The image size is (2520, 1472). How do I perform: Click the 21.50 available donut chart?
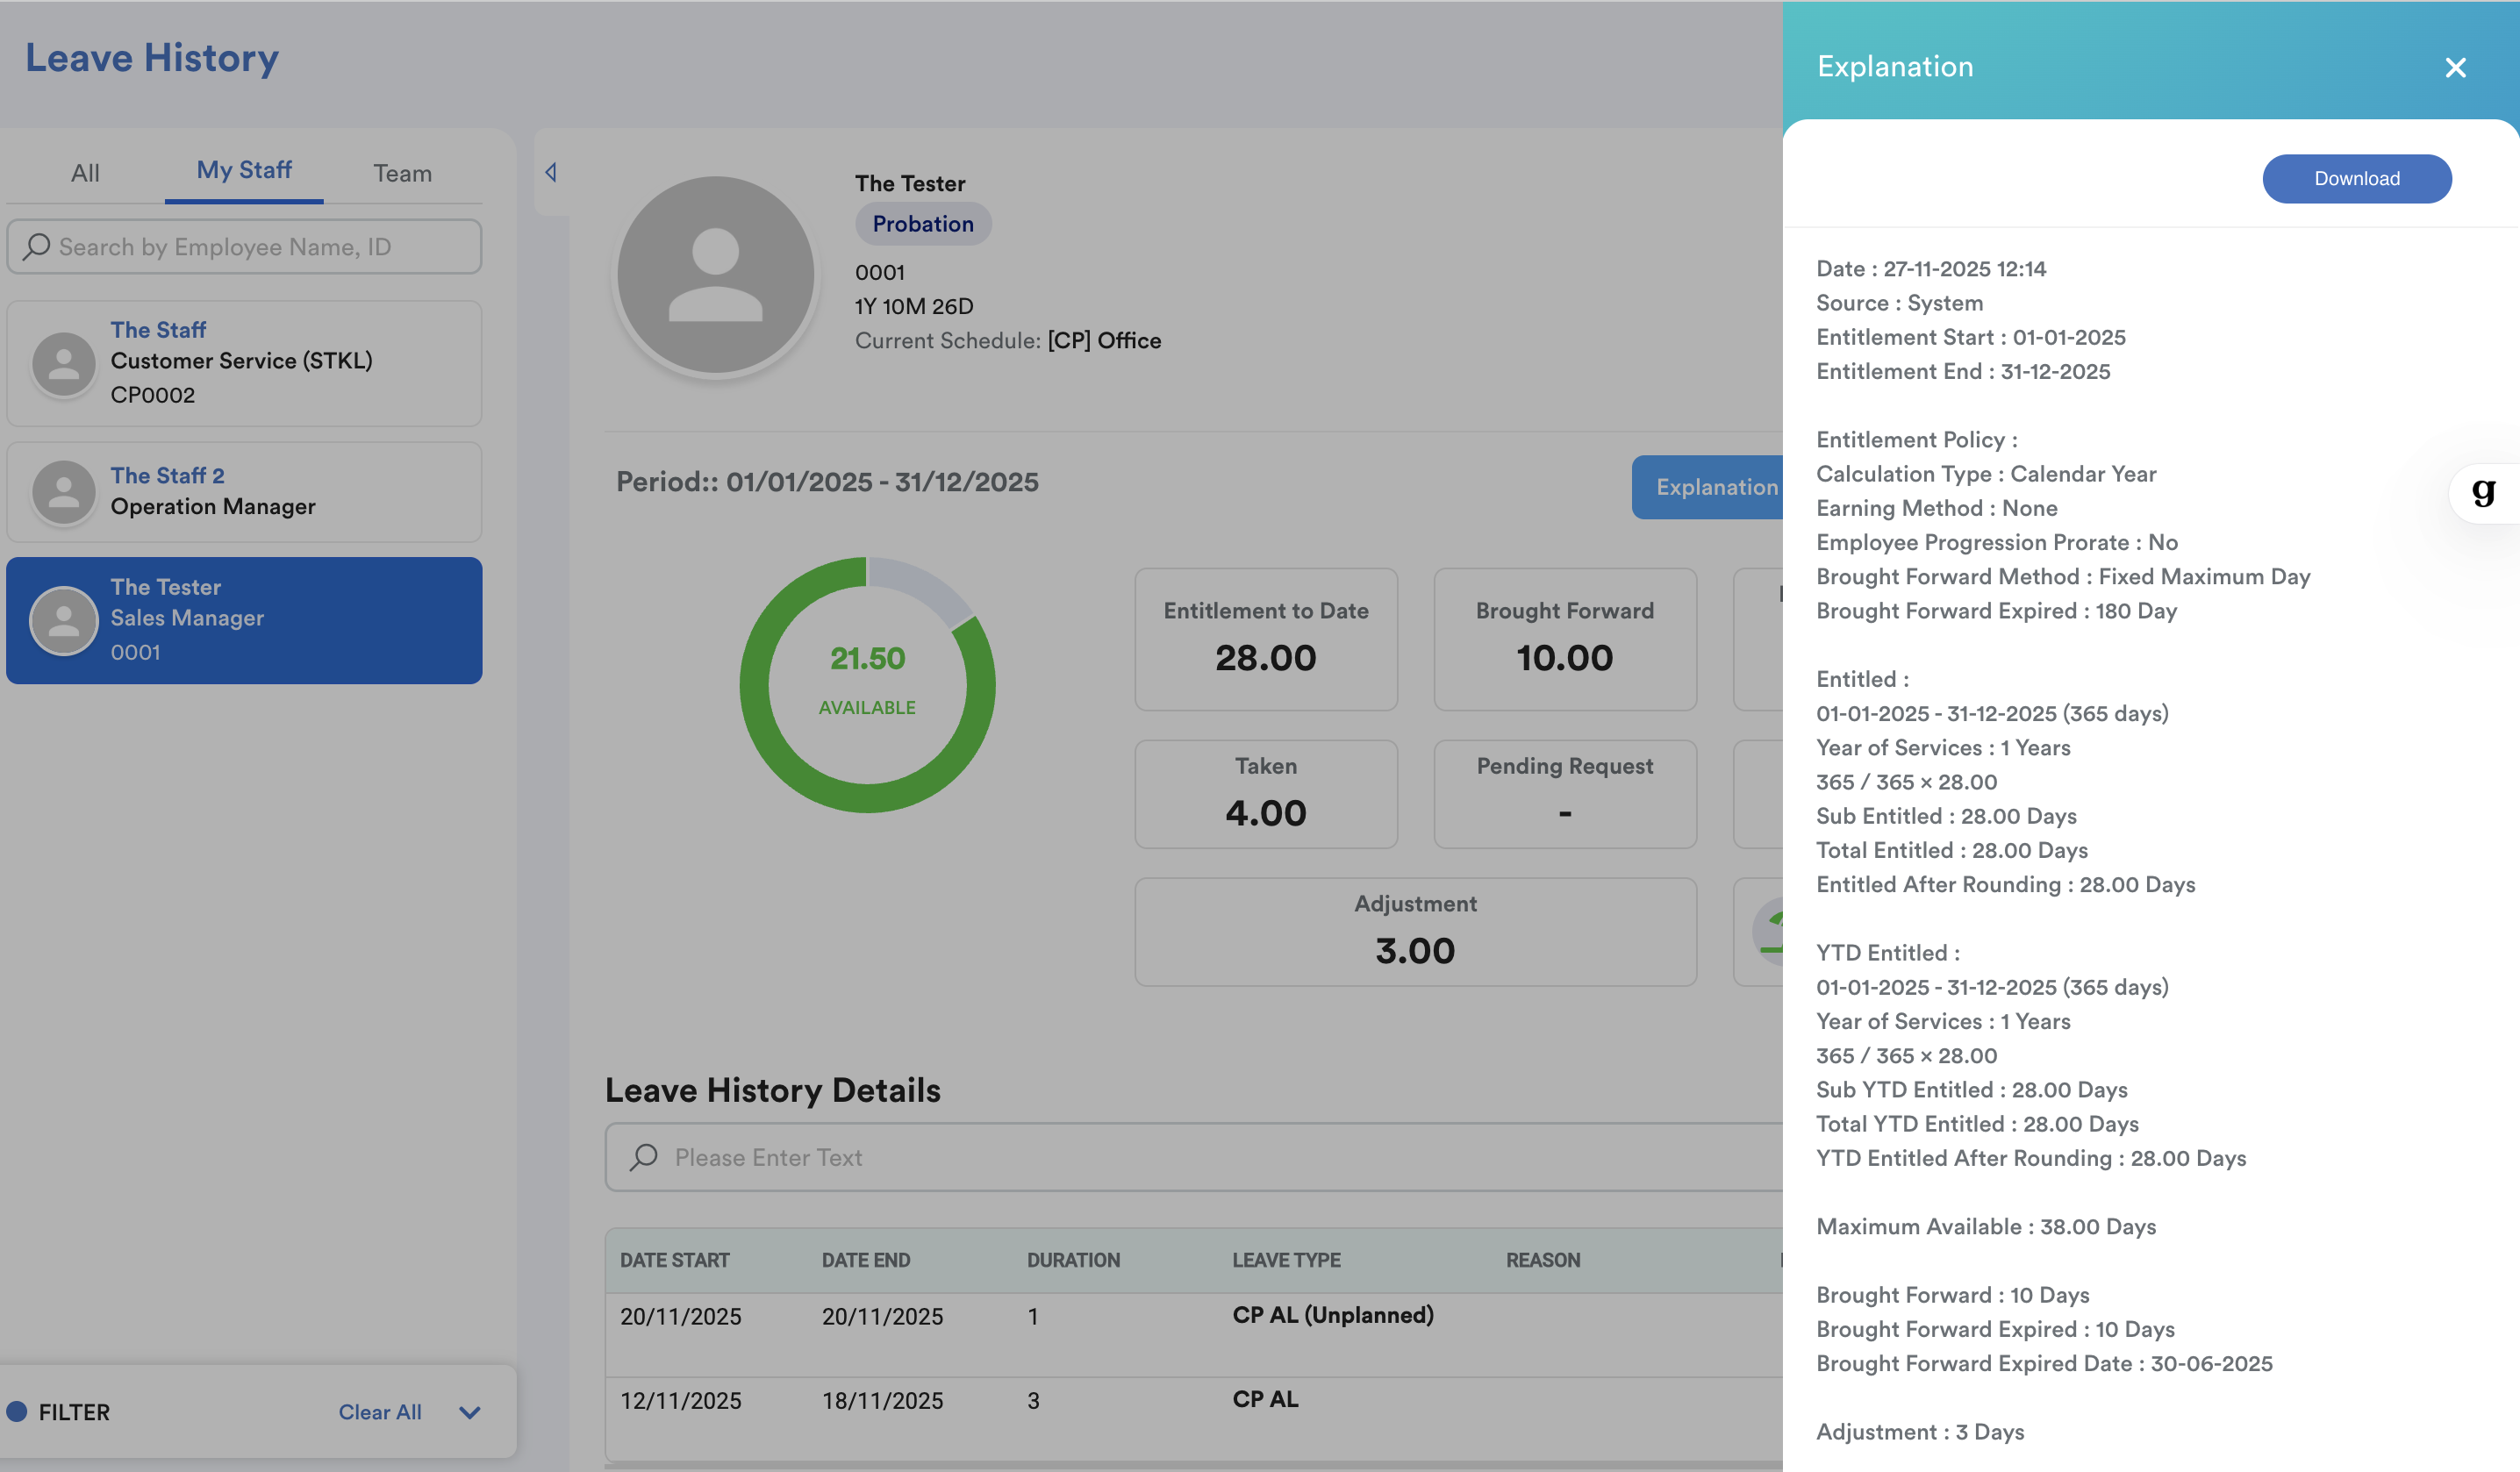pos(867,685)
